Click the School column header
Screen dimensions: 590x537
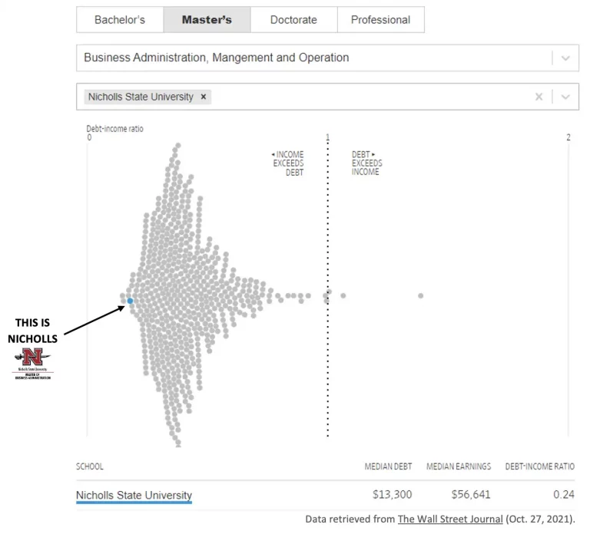coord(89,466)
